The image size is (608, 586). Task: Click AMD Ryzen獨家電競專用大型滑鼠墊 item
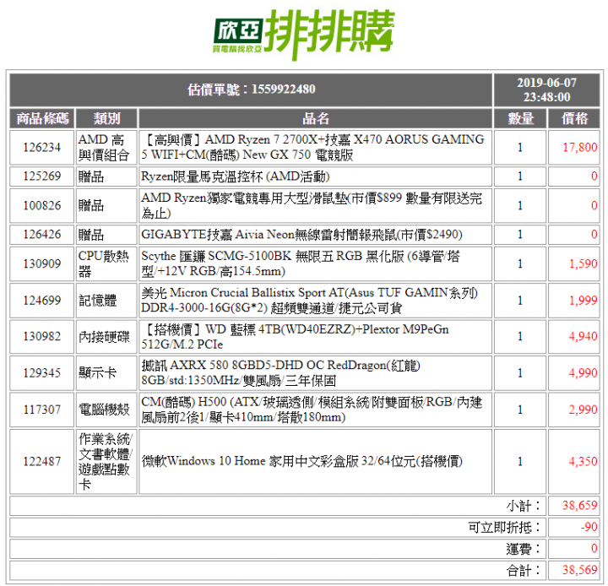click(312, 205)
